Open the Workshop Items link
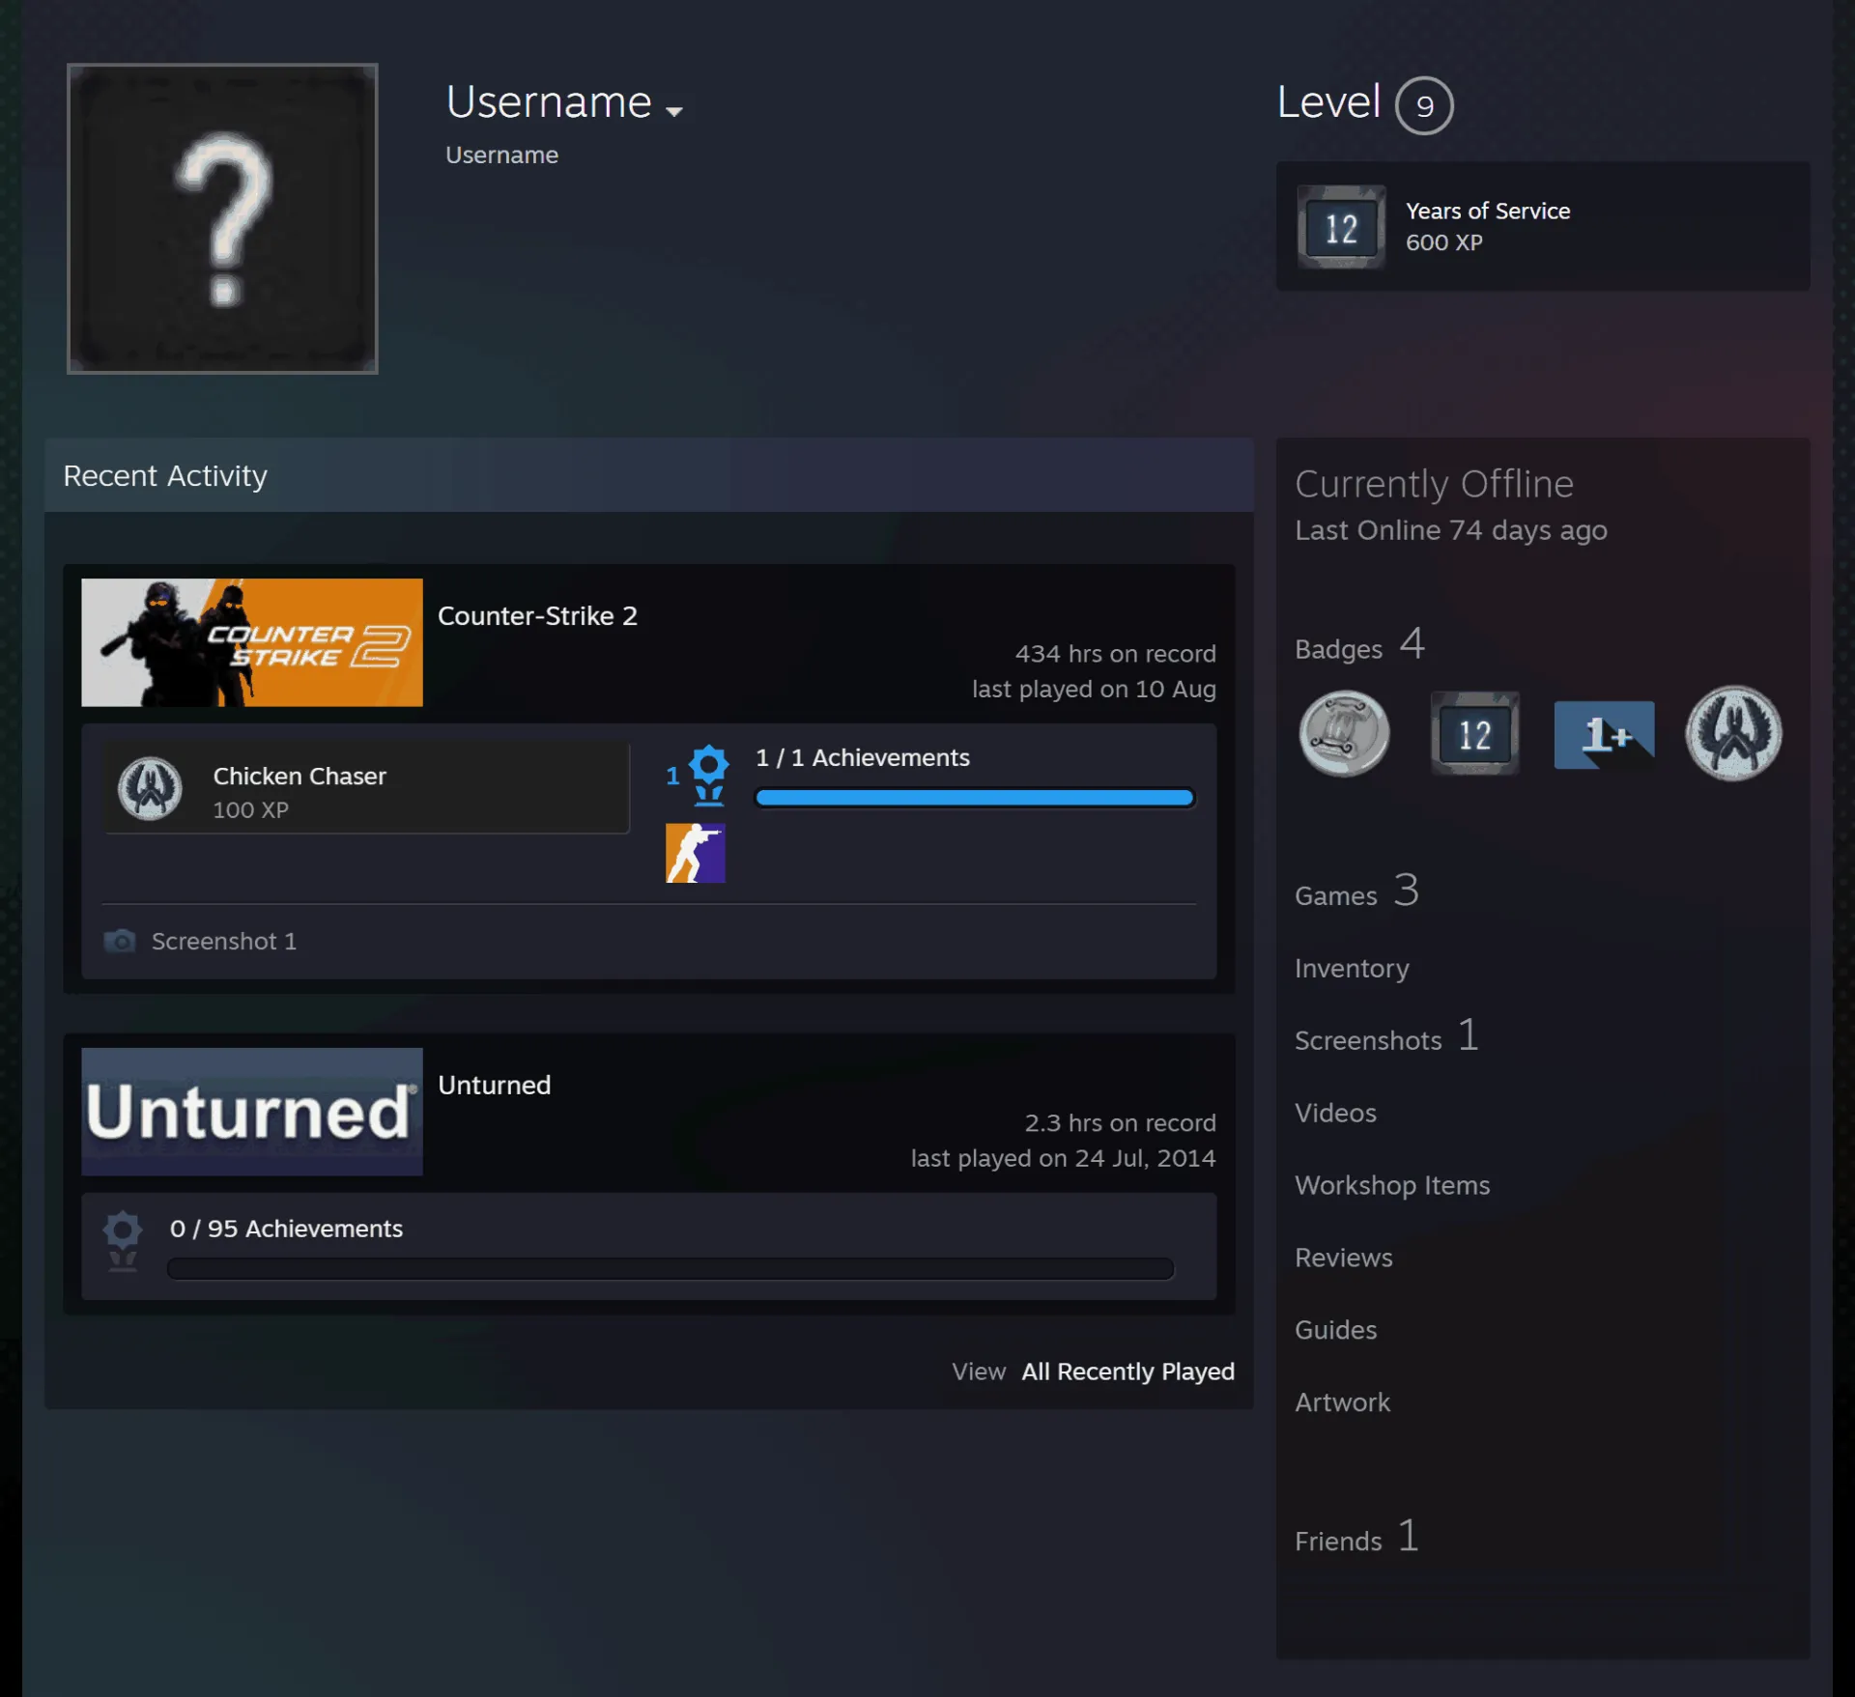The width and height of the screenshot is (1855, 1697). pyautogui.click(x=1392, y=1185)
